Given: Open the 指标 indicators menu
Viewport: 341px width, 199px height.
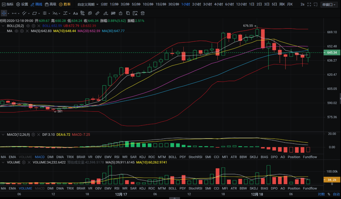Looking at the screenshot, I should 7,4.
